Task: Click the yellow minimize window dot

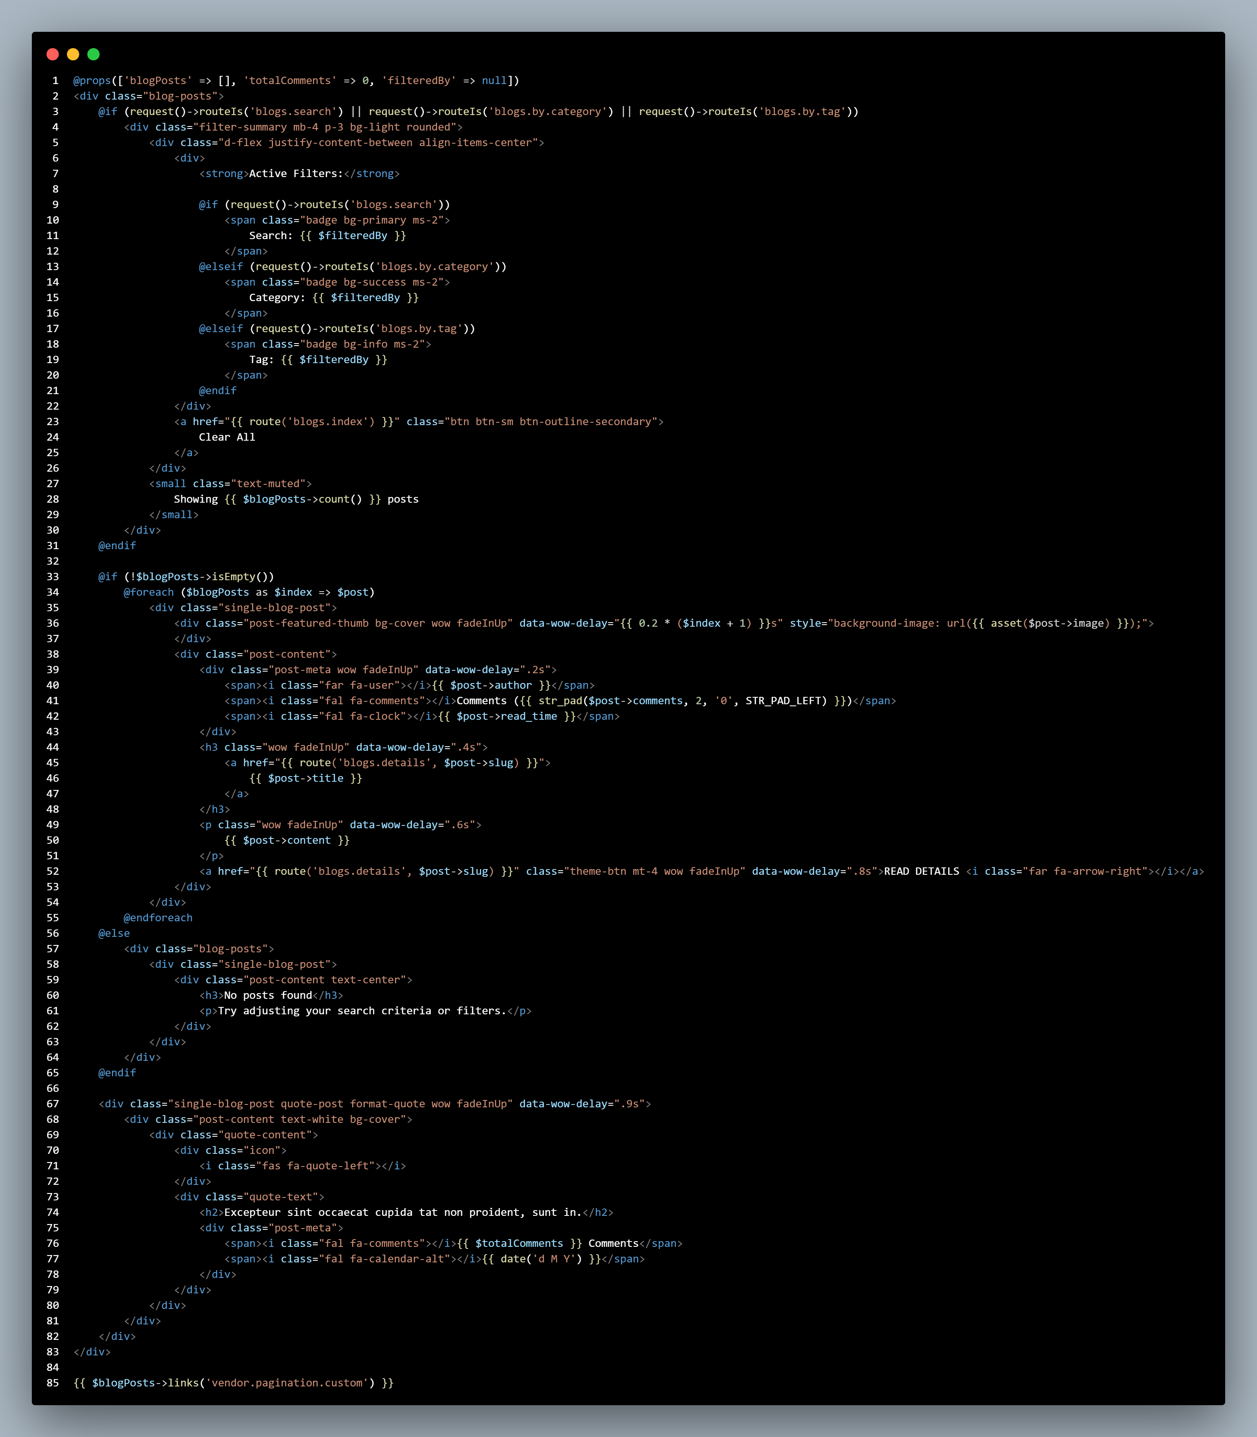Action: tap(73, 54)
